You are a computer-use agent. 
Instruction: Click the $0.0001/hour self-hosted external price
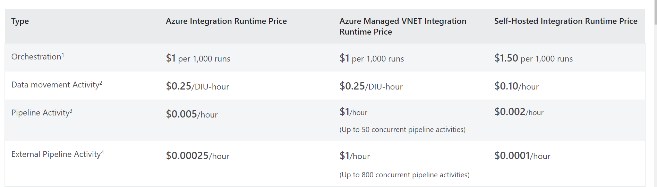coord(522,156)
